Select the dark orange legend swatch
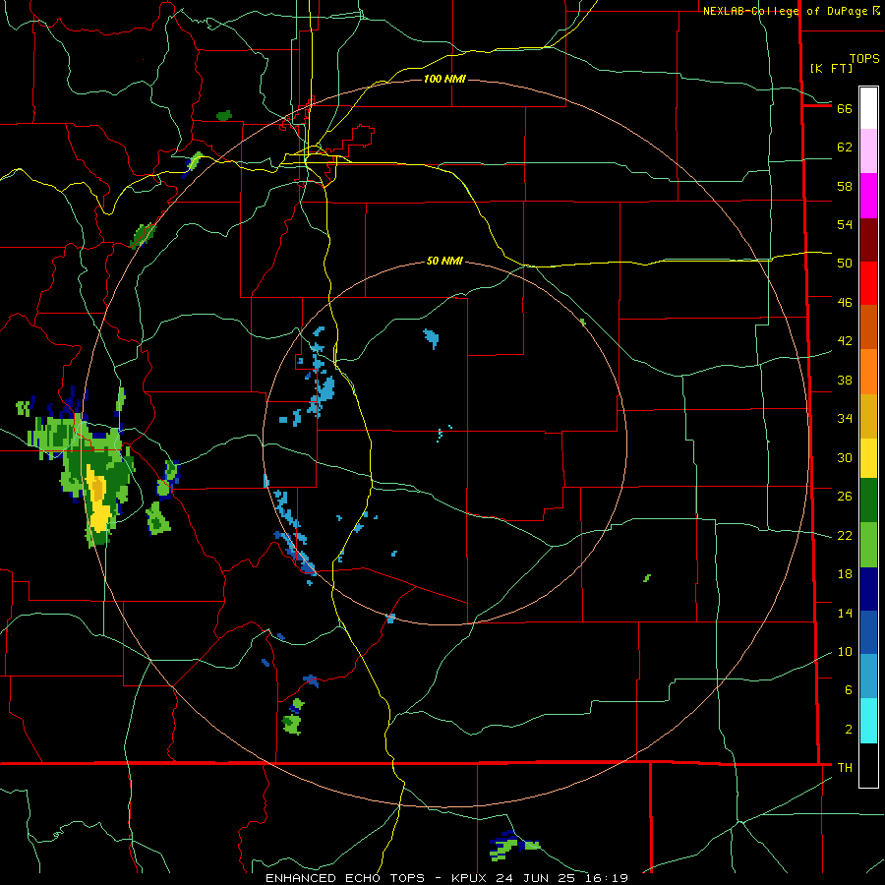This screenshot has height=885, width=885. 868,327
